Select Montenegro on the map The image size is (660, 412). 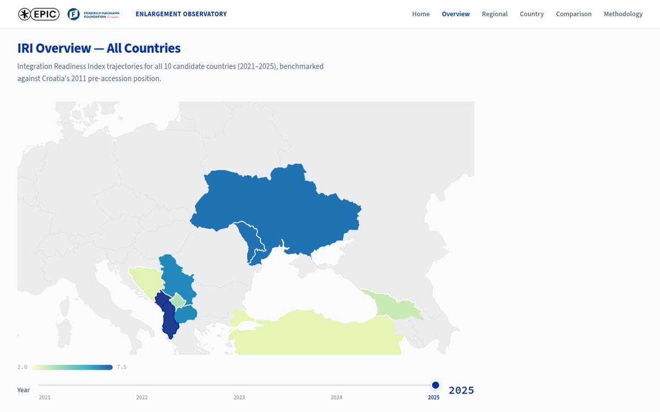tap(160, 300)
